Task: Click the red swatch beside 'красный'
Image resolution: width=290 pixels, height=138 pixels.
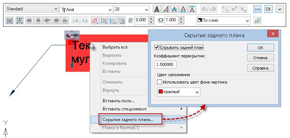Action: 160,92
